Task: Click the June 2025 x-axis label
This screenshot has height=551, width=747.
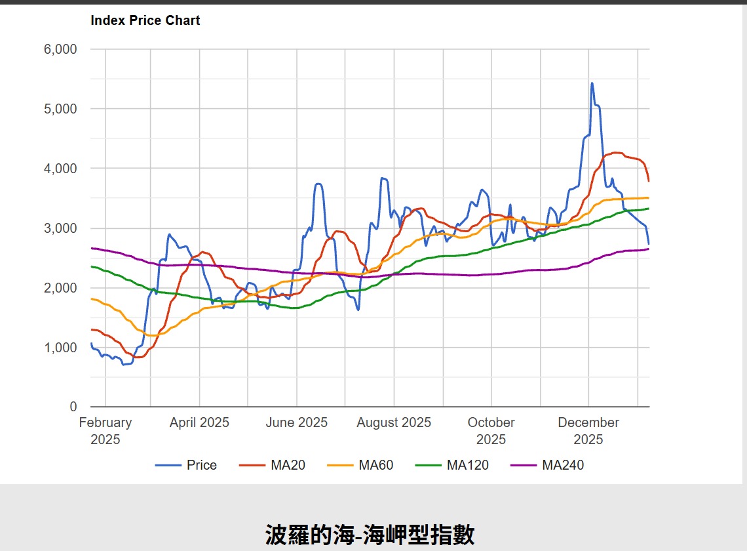Action: [296, 422]
